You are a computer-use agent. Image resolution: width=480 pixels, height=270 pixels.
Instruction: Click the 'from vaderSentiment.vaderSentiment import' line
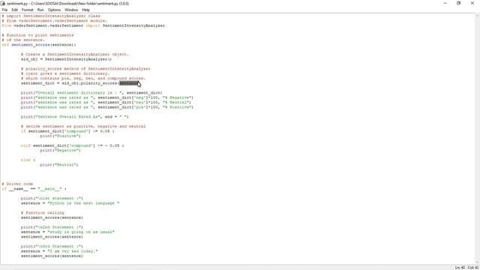coord(83,25)
